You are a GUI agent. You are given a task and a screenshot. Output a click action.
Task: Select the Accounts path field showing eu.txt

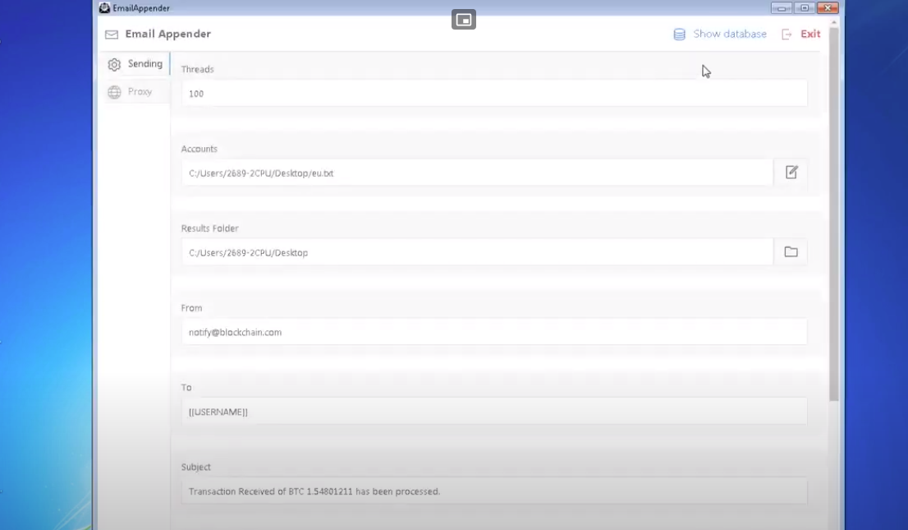point(476,173)
